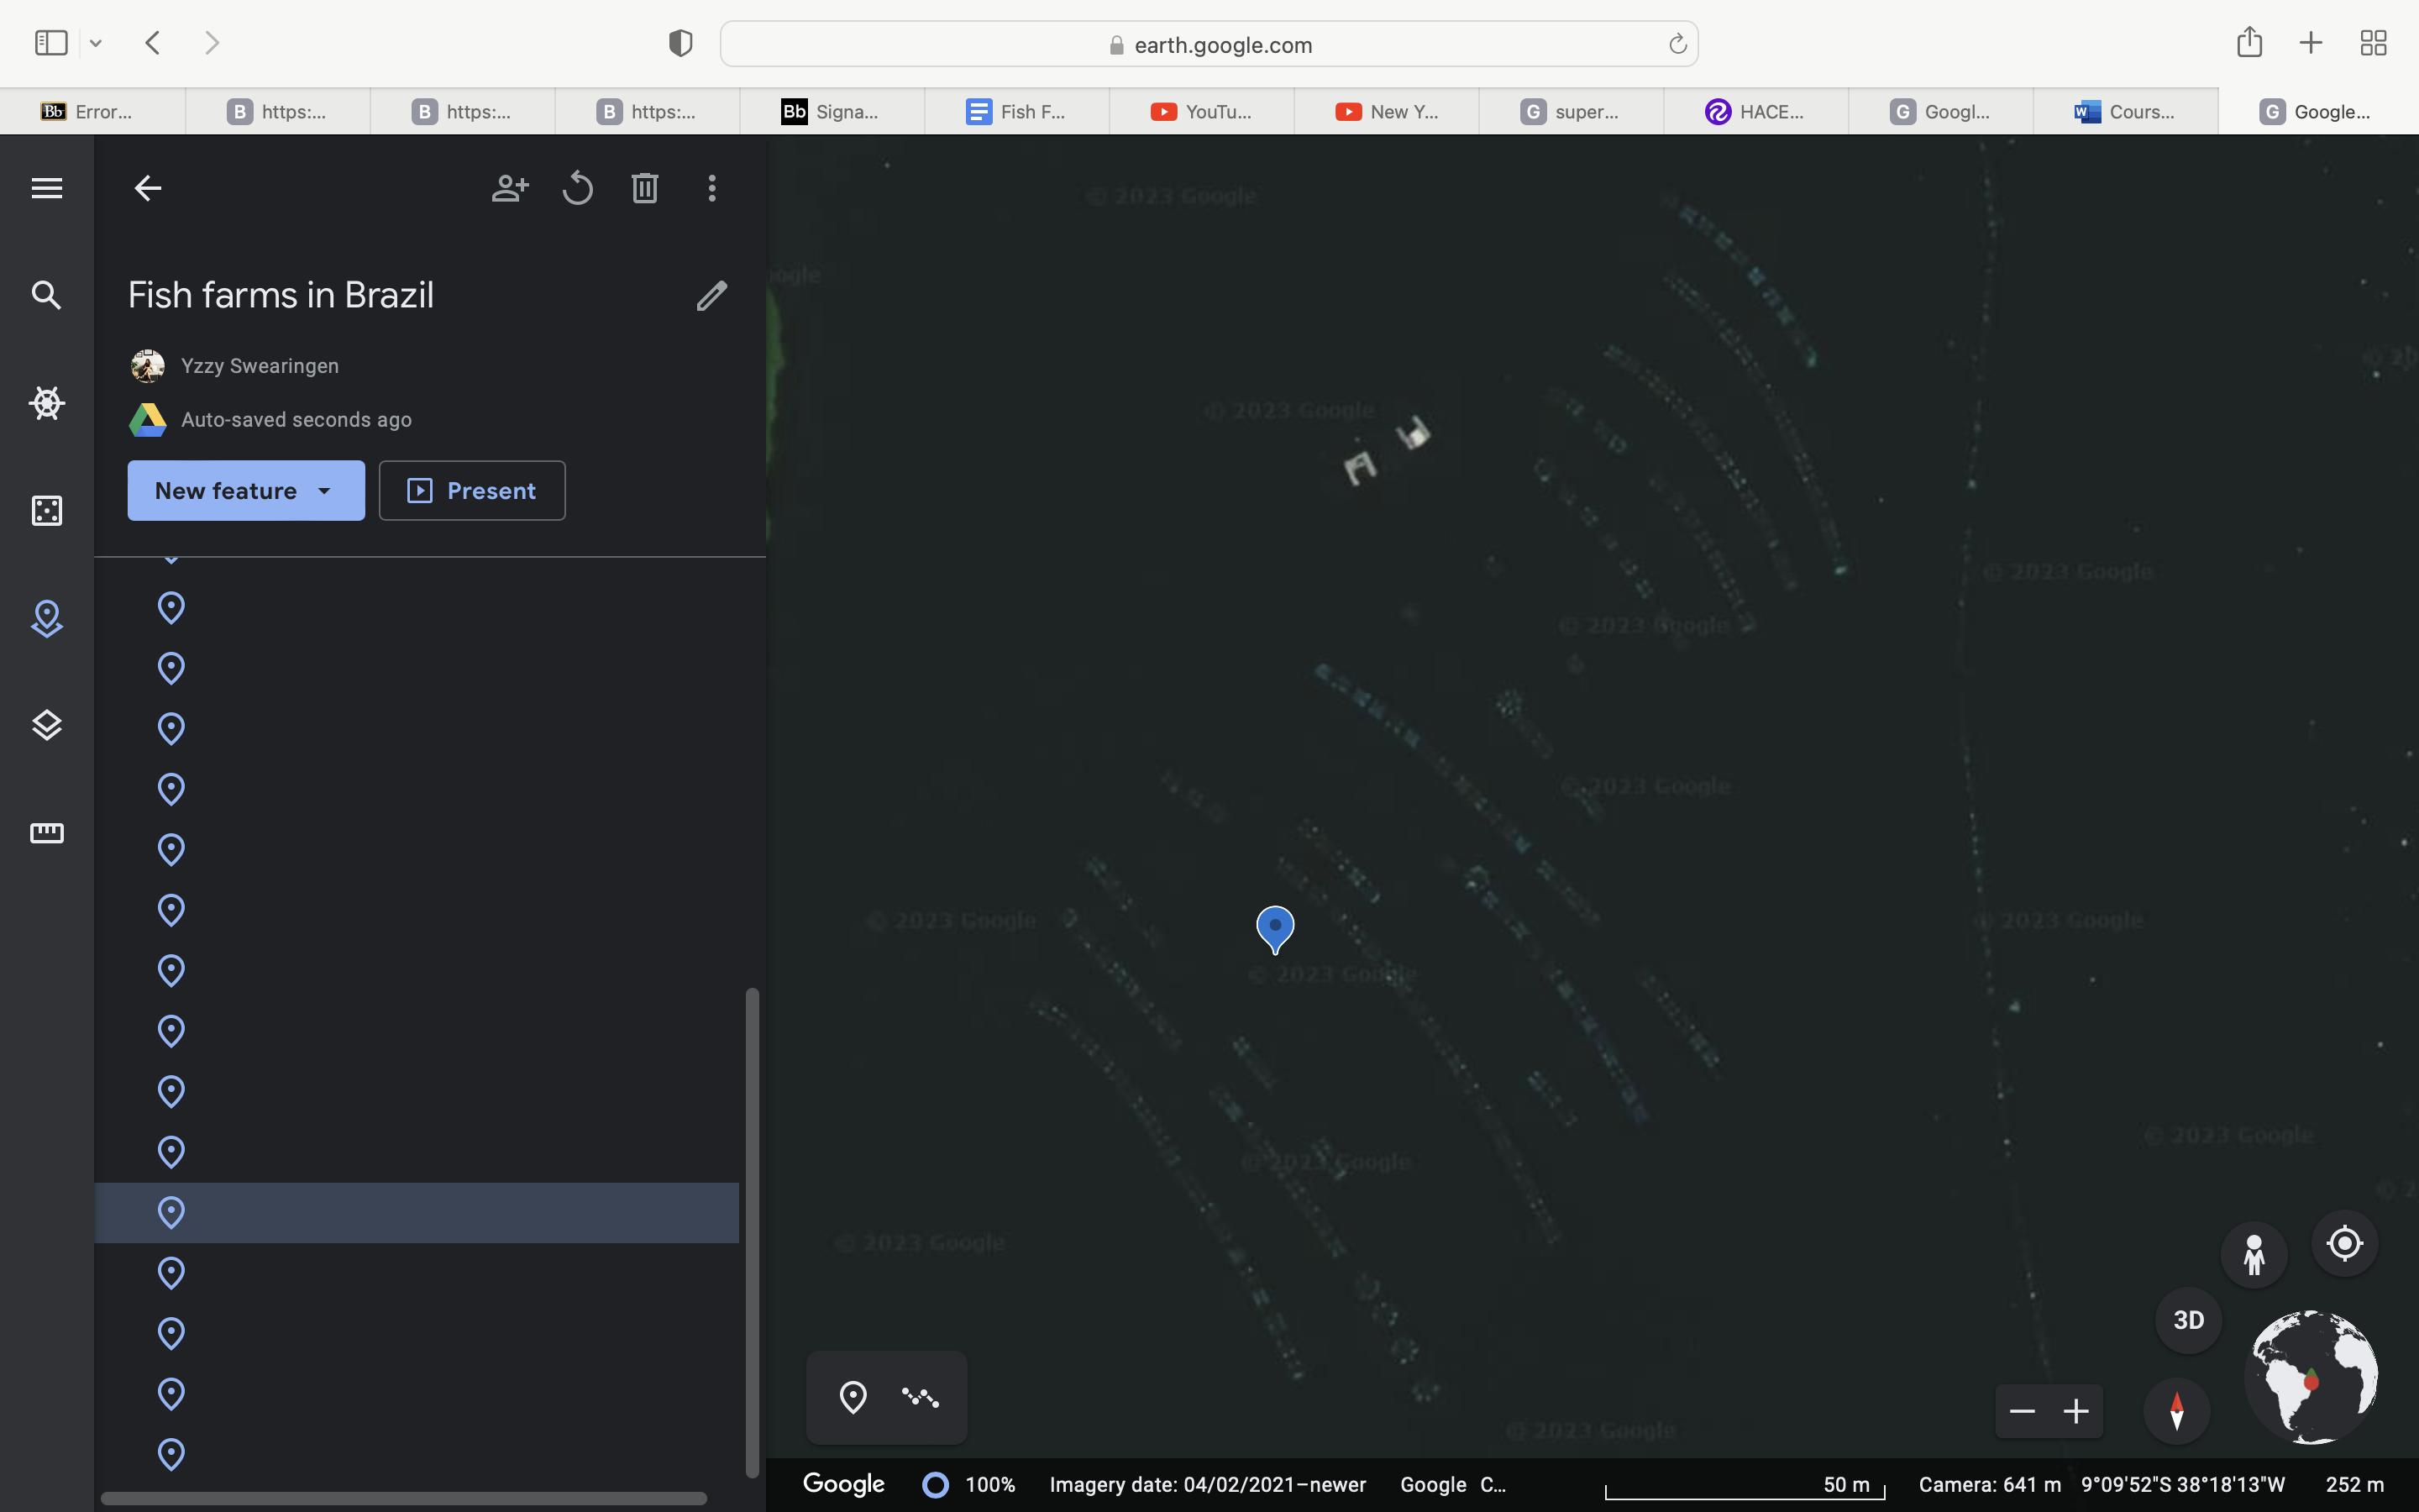Enter Street View with Pegman icon
This screenshot has height=1512, width=2419.
[x=2253, y=1254]
